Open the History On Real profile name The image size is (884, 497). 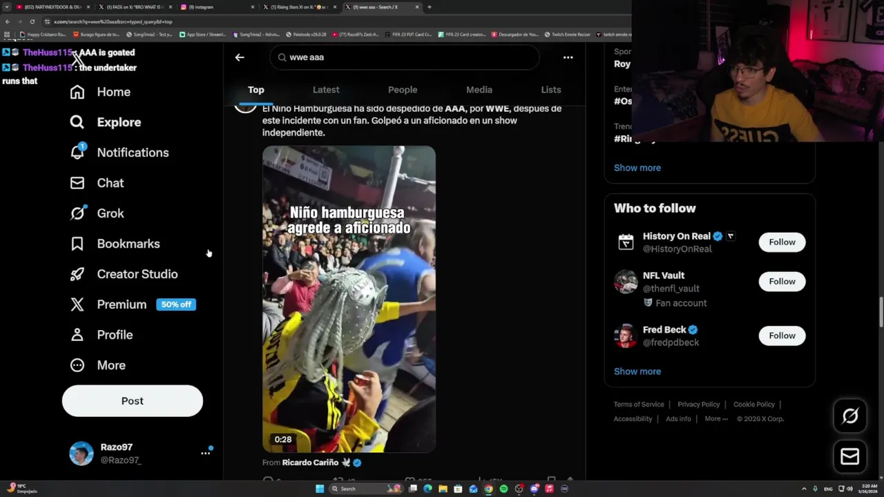(676, 236)
